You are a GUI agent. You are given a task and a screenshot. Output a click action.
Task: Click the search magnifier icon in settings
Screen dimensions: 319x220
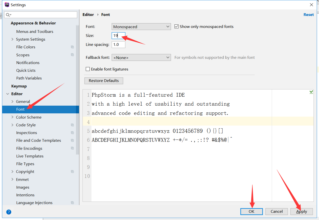tap(8, 15)
